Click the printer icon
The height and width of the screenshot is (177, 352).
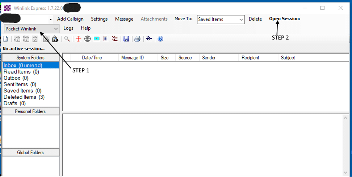click(x=137, y=39)
